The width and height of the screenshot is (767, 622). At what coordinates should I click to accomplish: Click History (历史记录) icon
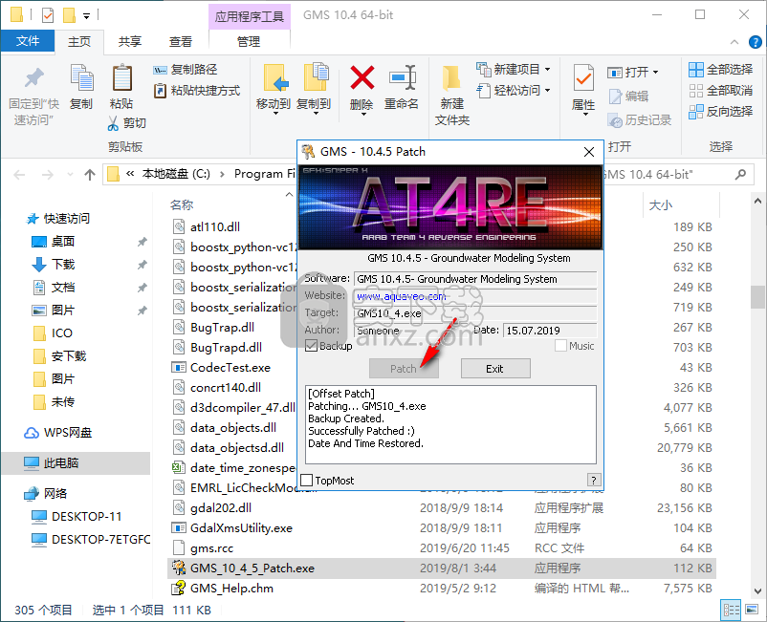(615, 120)
